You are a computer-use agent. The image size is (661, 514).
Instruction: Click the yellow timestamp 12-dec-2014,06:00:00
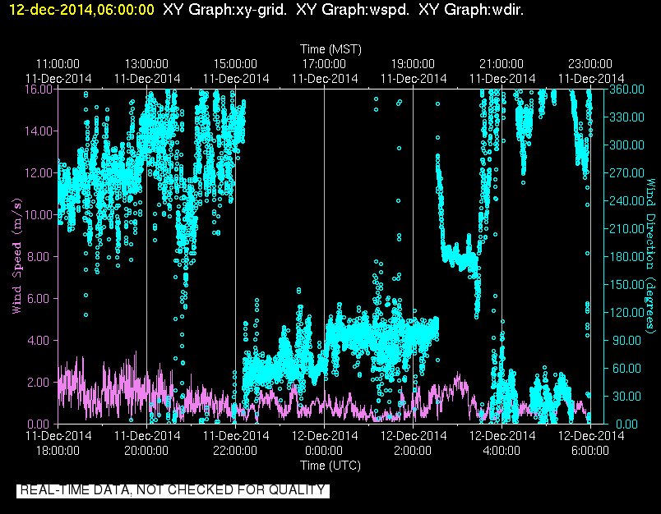pos(81,9)
